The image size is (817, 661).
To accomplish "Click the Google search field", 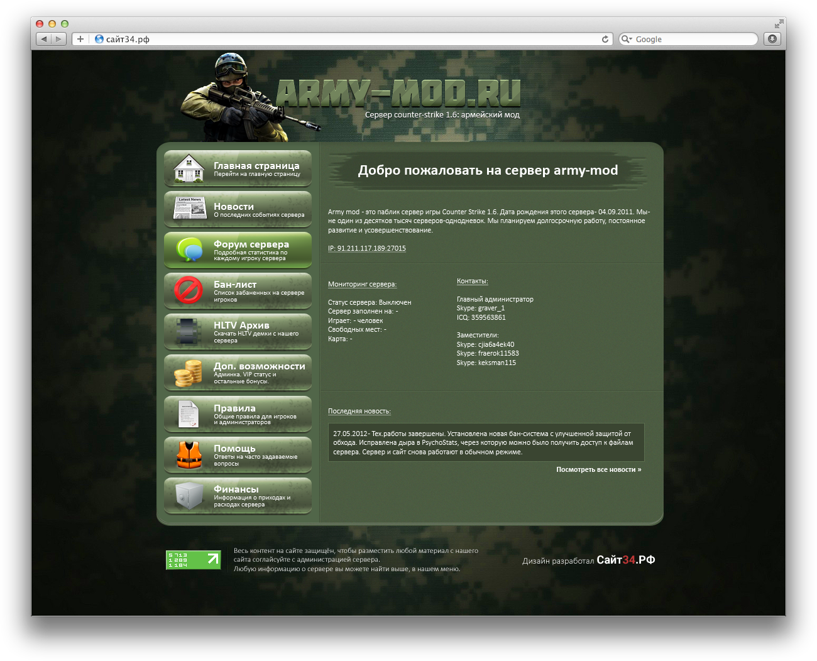I will coord(691,39).
